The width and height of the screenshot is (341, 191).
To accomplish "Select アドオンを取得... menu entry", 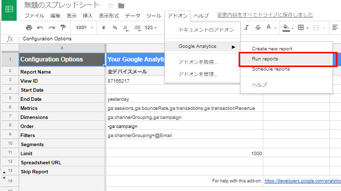I will pyautogui.click(x=202, y=62).
